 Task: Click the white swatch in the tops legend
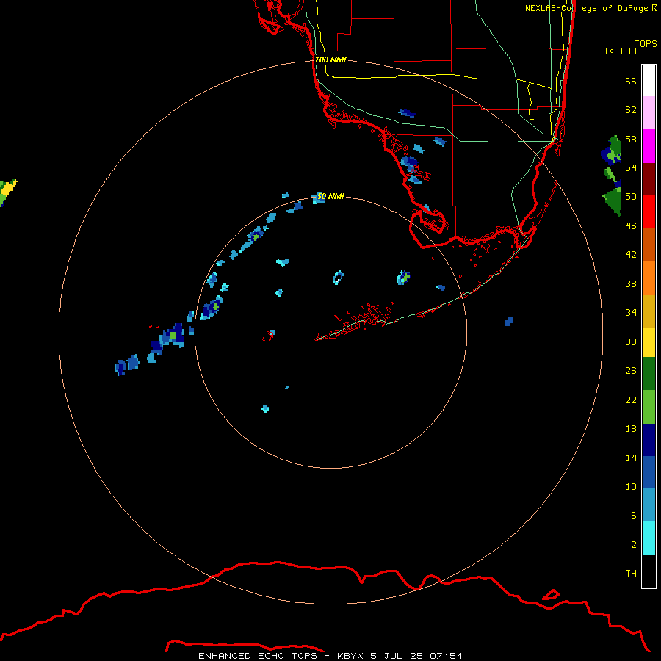point(649,81)
